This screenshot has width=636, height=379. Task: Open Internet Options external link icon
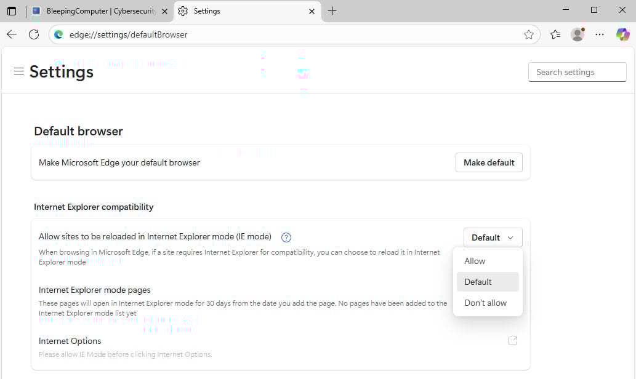click(512, 341)
